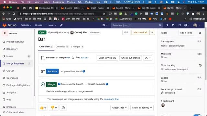Switch to the Changes tab
This screenshot has height=116, width=207.
[x=77, y=47]
